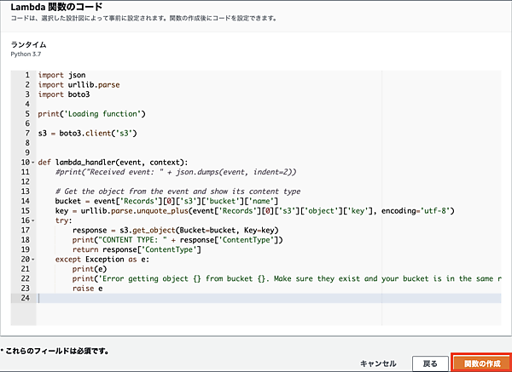Click the s3 = boto3.client('s3') line

pyautogui.click(x=88, y=133)
